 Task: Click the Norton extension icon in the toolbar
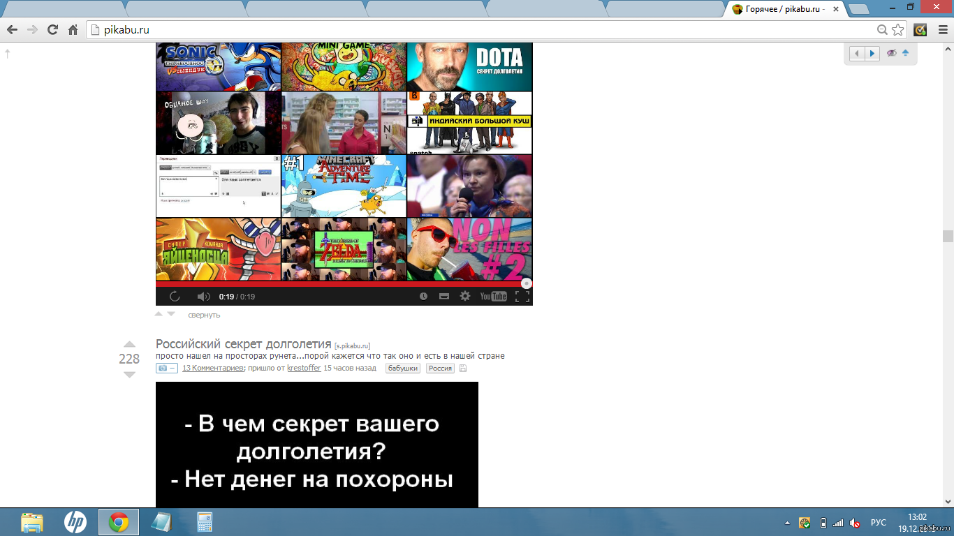pyautogui.click(x=920, y=30)
